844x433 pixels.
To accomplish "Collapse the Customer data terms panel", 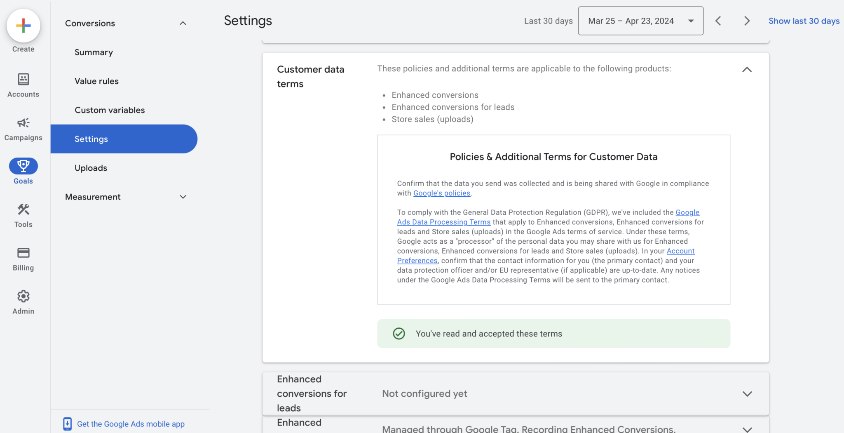I will (x=747, y=69).
